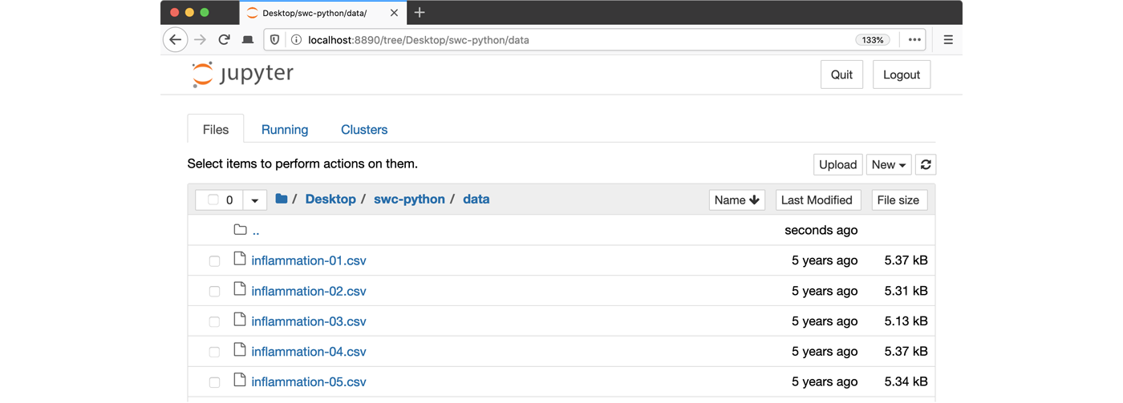Viewport: 1123px width, 403px height.
Task: Reload the page in the browser
Action: click(x=225, y=40)
